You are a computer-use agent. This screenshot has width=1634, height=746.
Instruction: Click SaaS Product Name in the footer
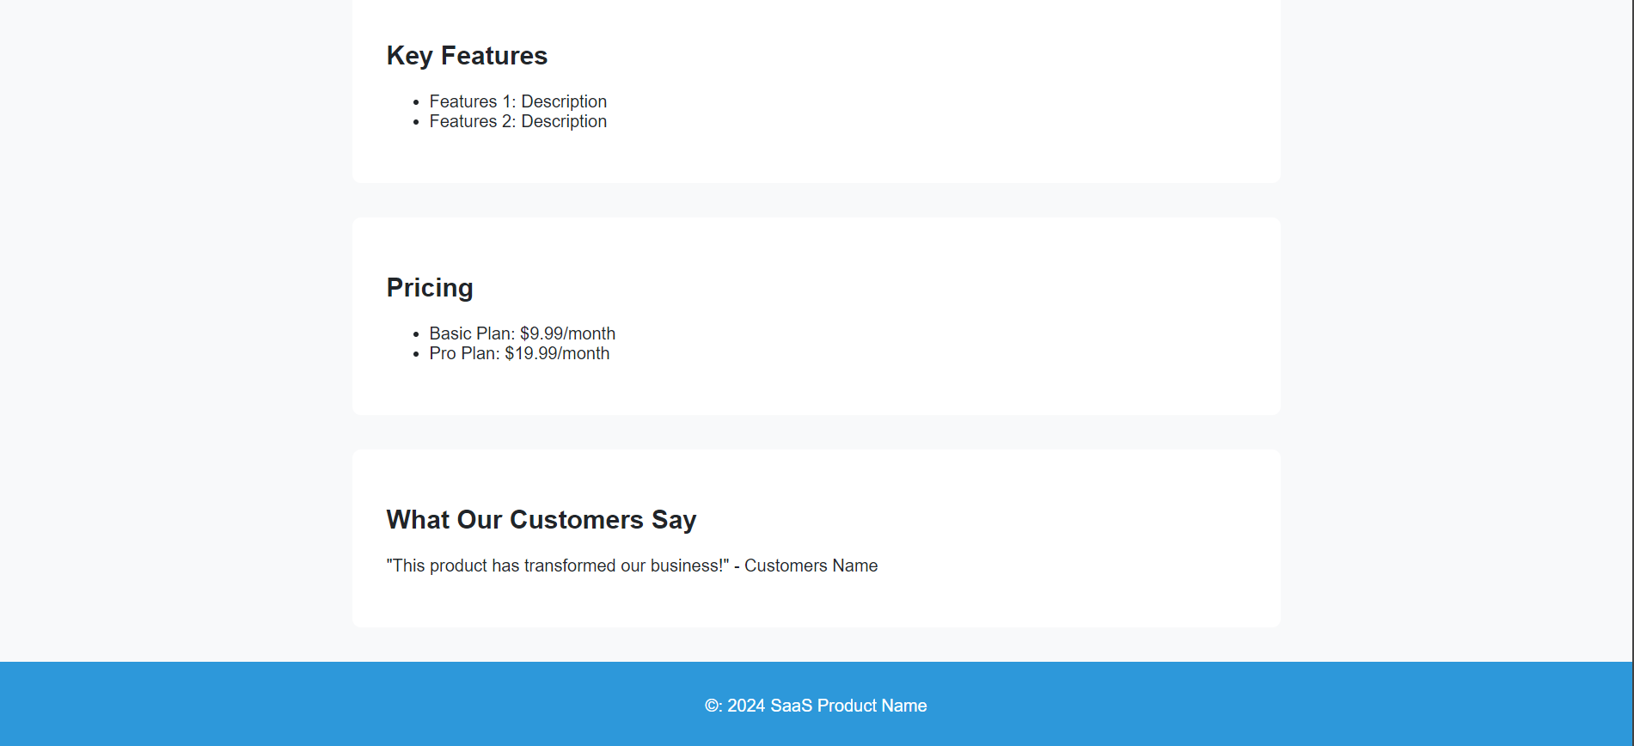pyautogui.click(x=848, y=706)
